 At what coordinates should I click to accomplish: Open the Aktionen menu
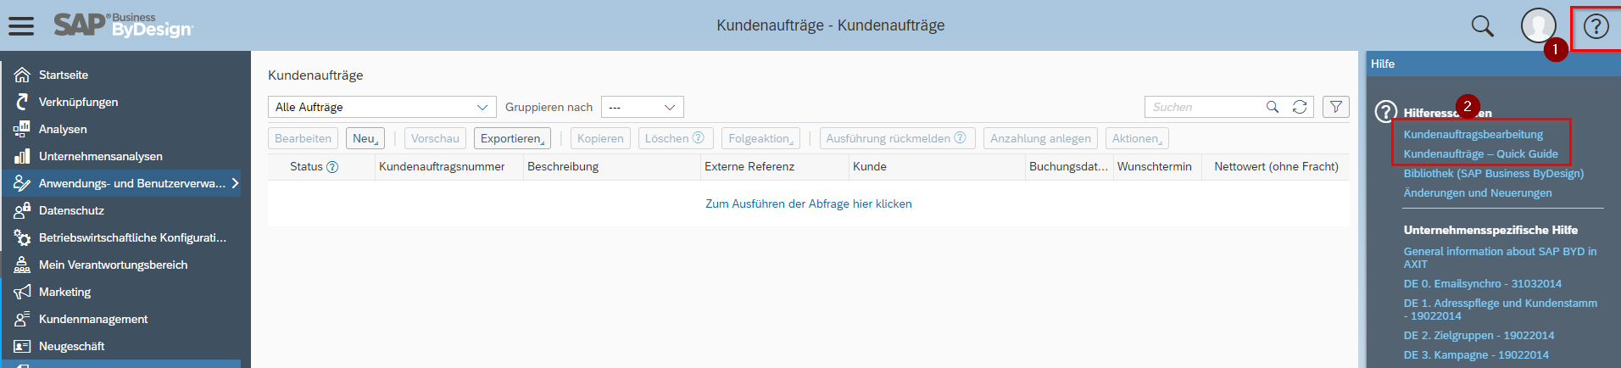pyautogui.click(x=1137, y=138)
